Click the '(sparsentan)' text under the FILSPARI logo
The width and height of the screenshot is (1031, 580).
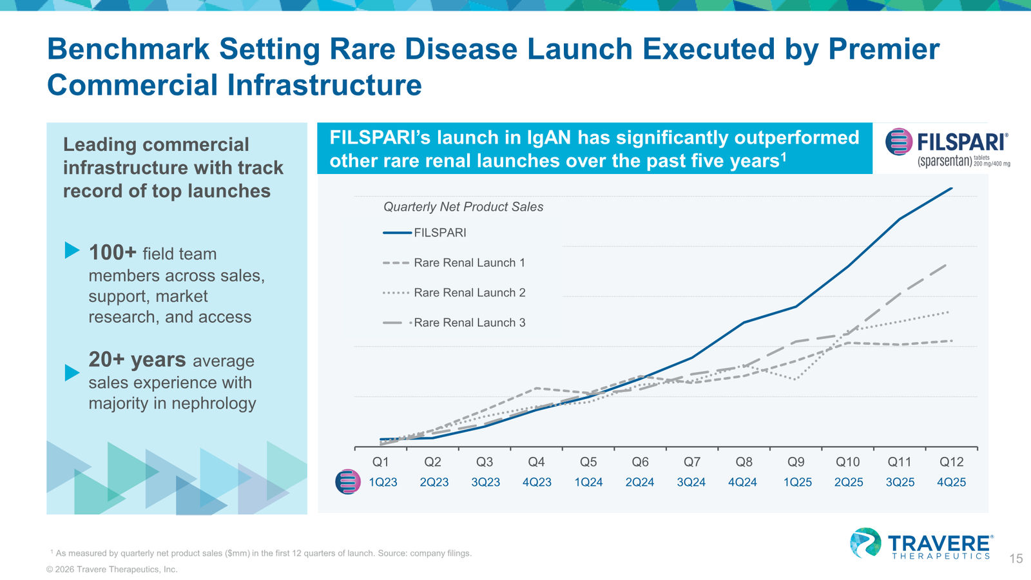coord(945,161)
